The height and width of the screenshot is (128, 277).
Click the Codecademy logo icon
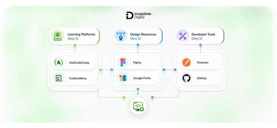(59, 78)
